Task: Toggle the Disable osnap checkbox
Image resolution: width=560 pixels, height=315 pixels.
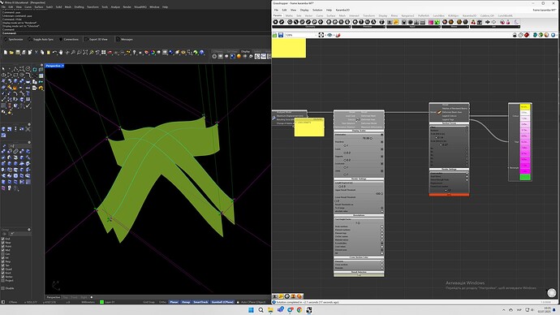Action: point(3,288)
